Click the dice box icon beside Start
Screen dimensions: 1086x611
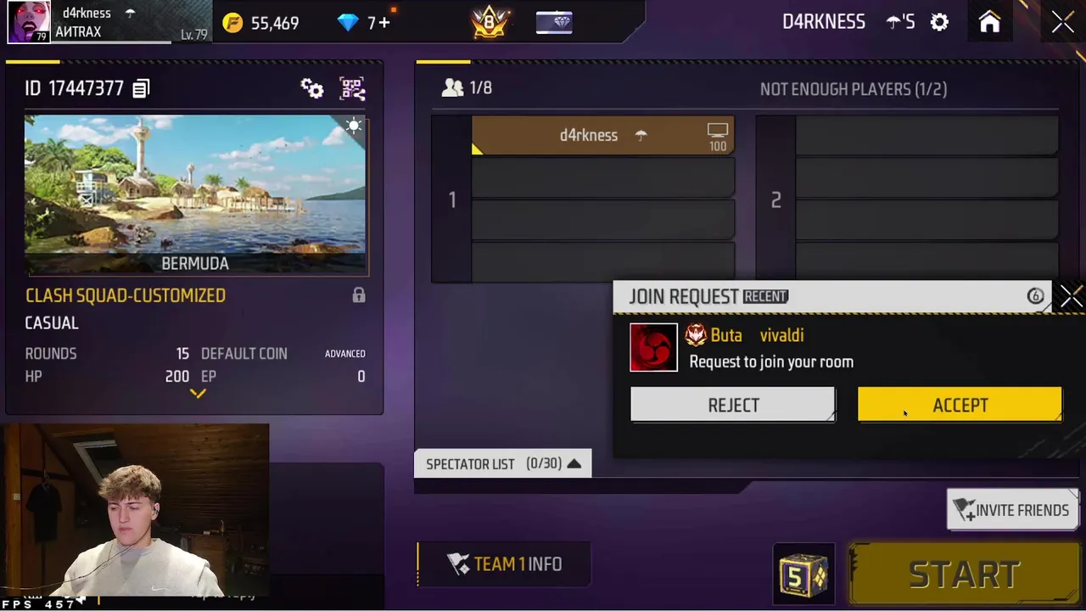(803, 575)
